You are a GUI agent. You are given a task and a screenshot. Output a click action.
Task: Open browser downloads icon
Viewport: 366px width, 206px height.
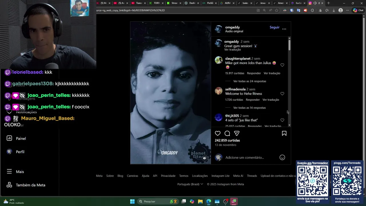click(x=334, y=10)
